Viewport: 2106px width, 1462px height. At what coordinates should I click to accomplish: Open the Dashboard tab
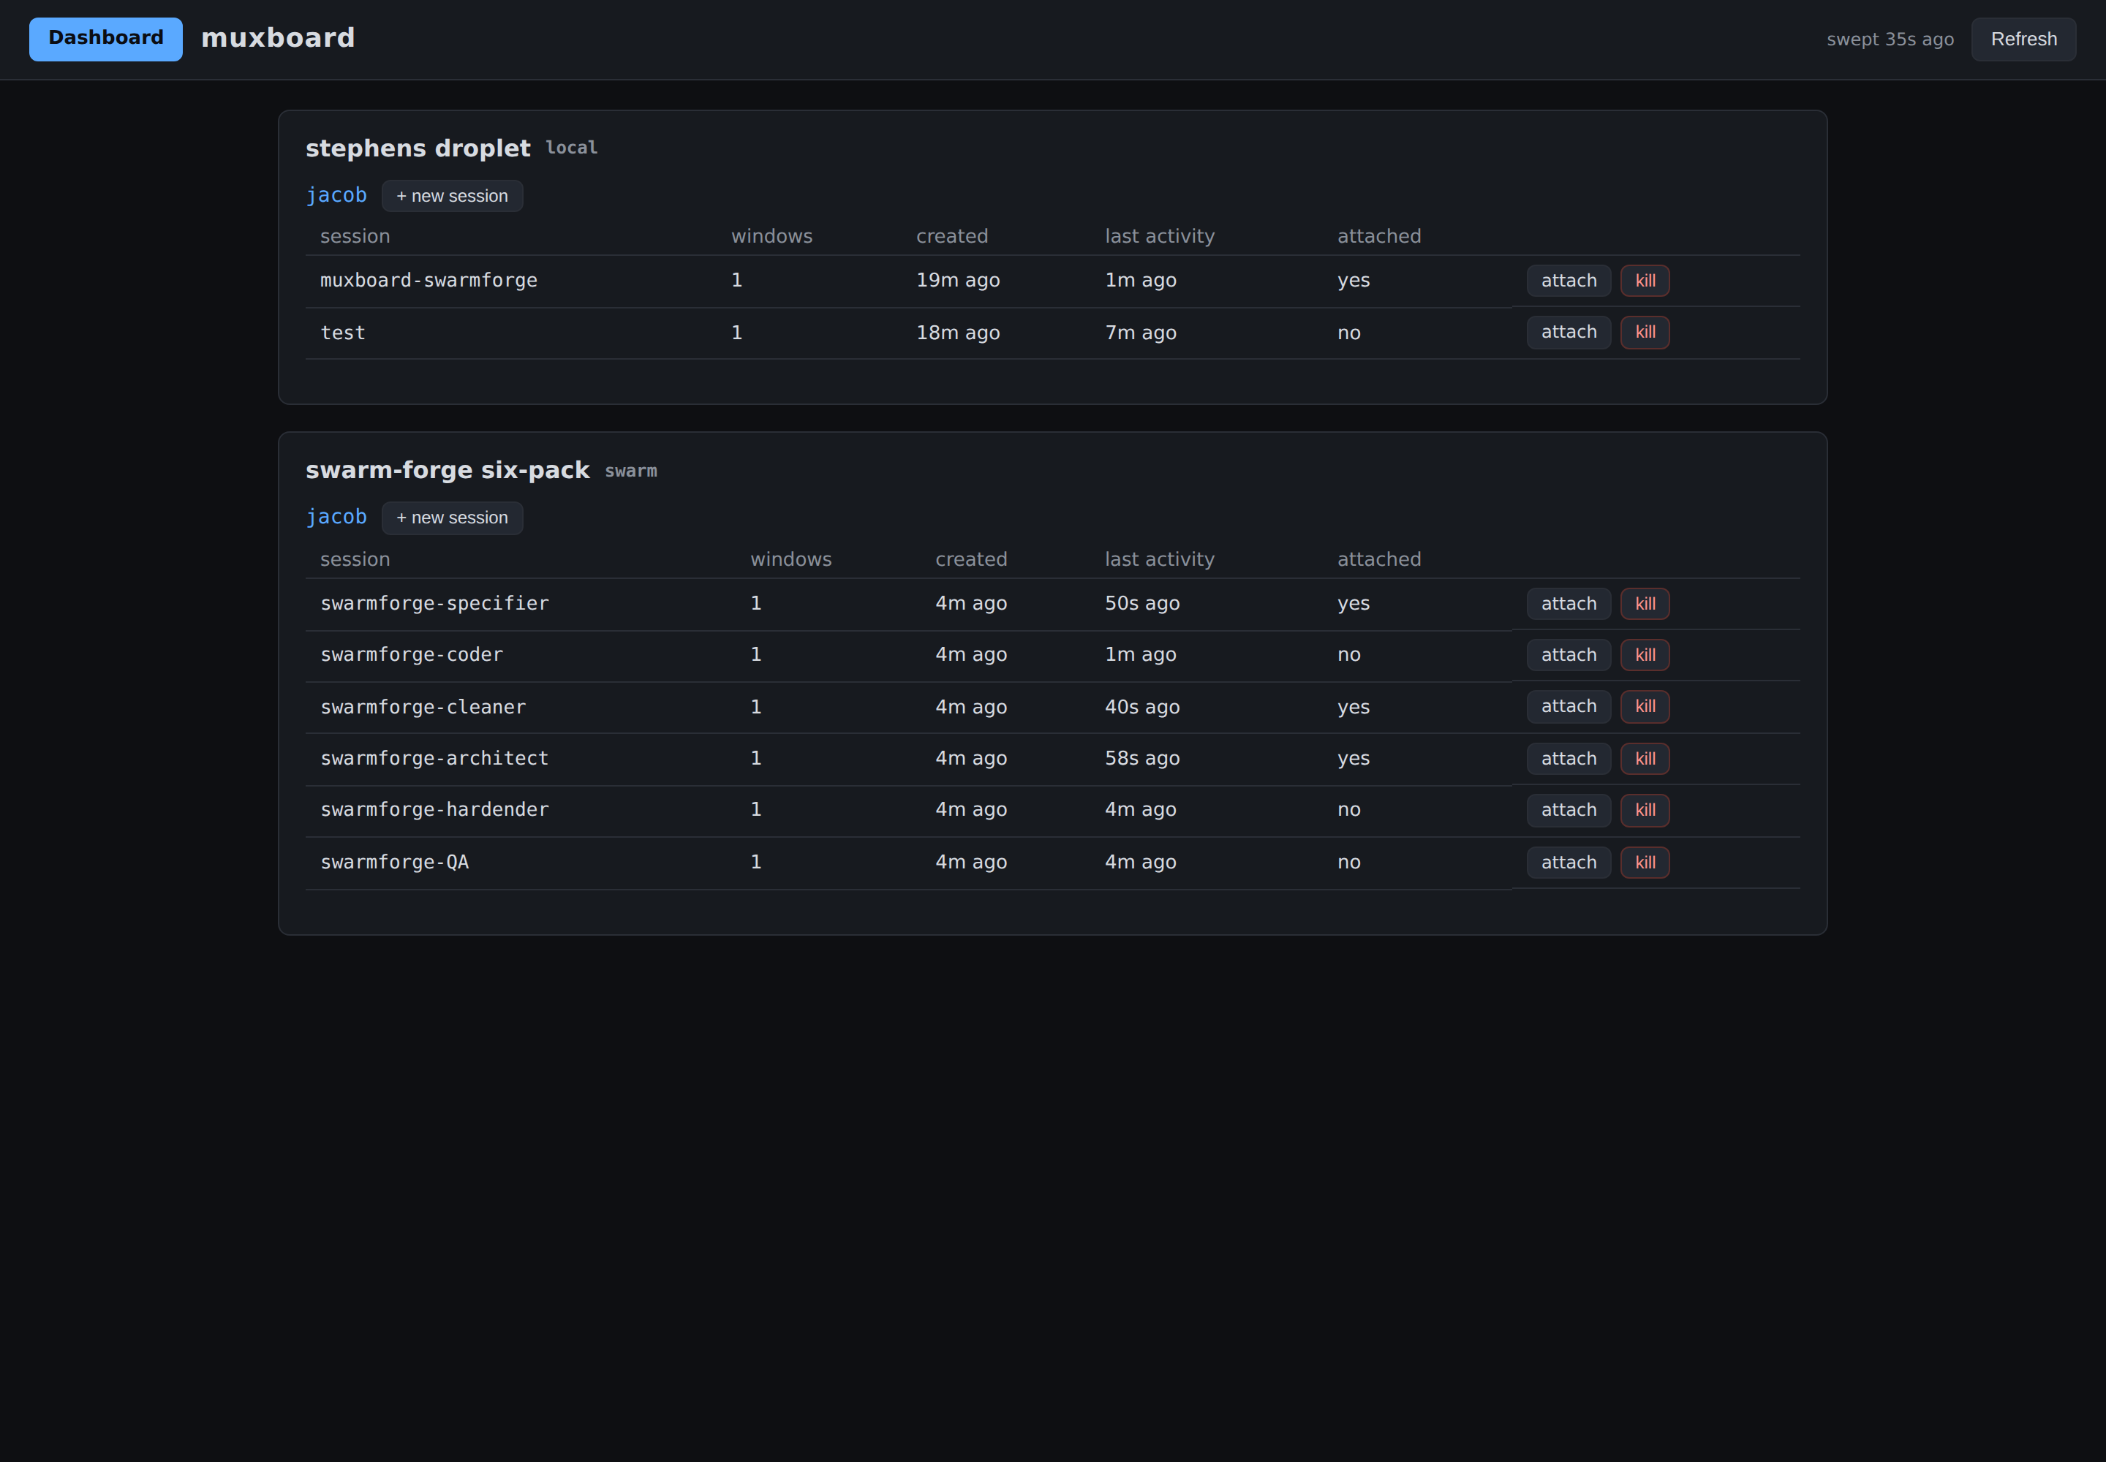[x=105, y=39]
